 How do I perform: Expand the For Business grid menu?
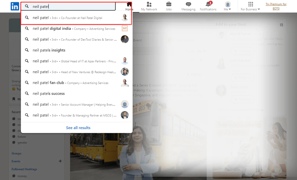point(250,6)
